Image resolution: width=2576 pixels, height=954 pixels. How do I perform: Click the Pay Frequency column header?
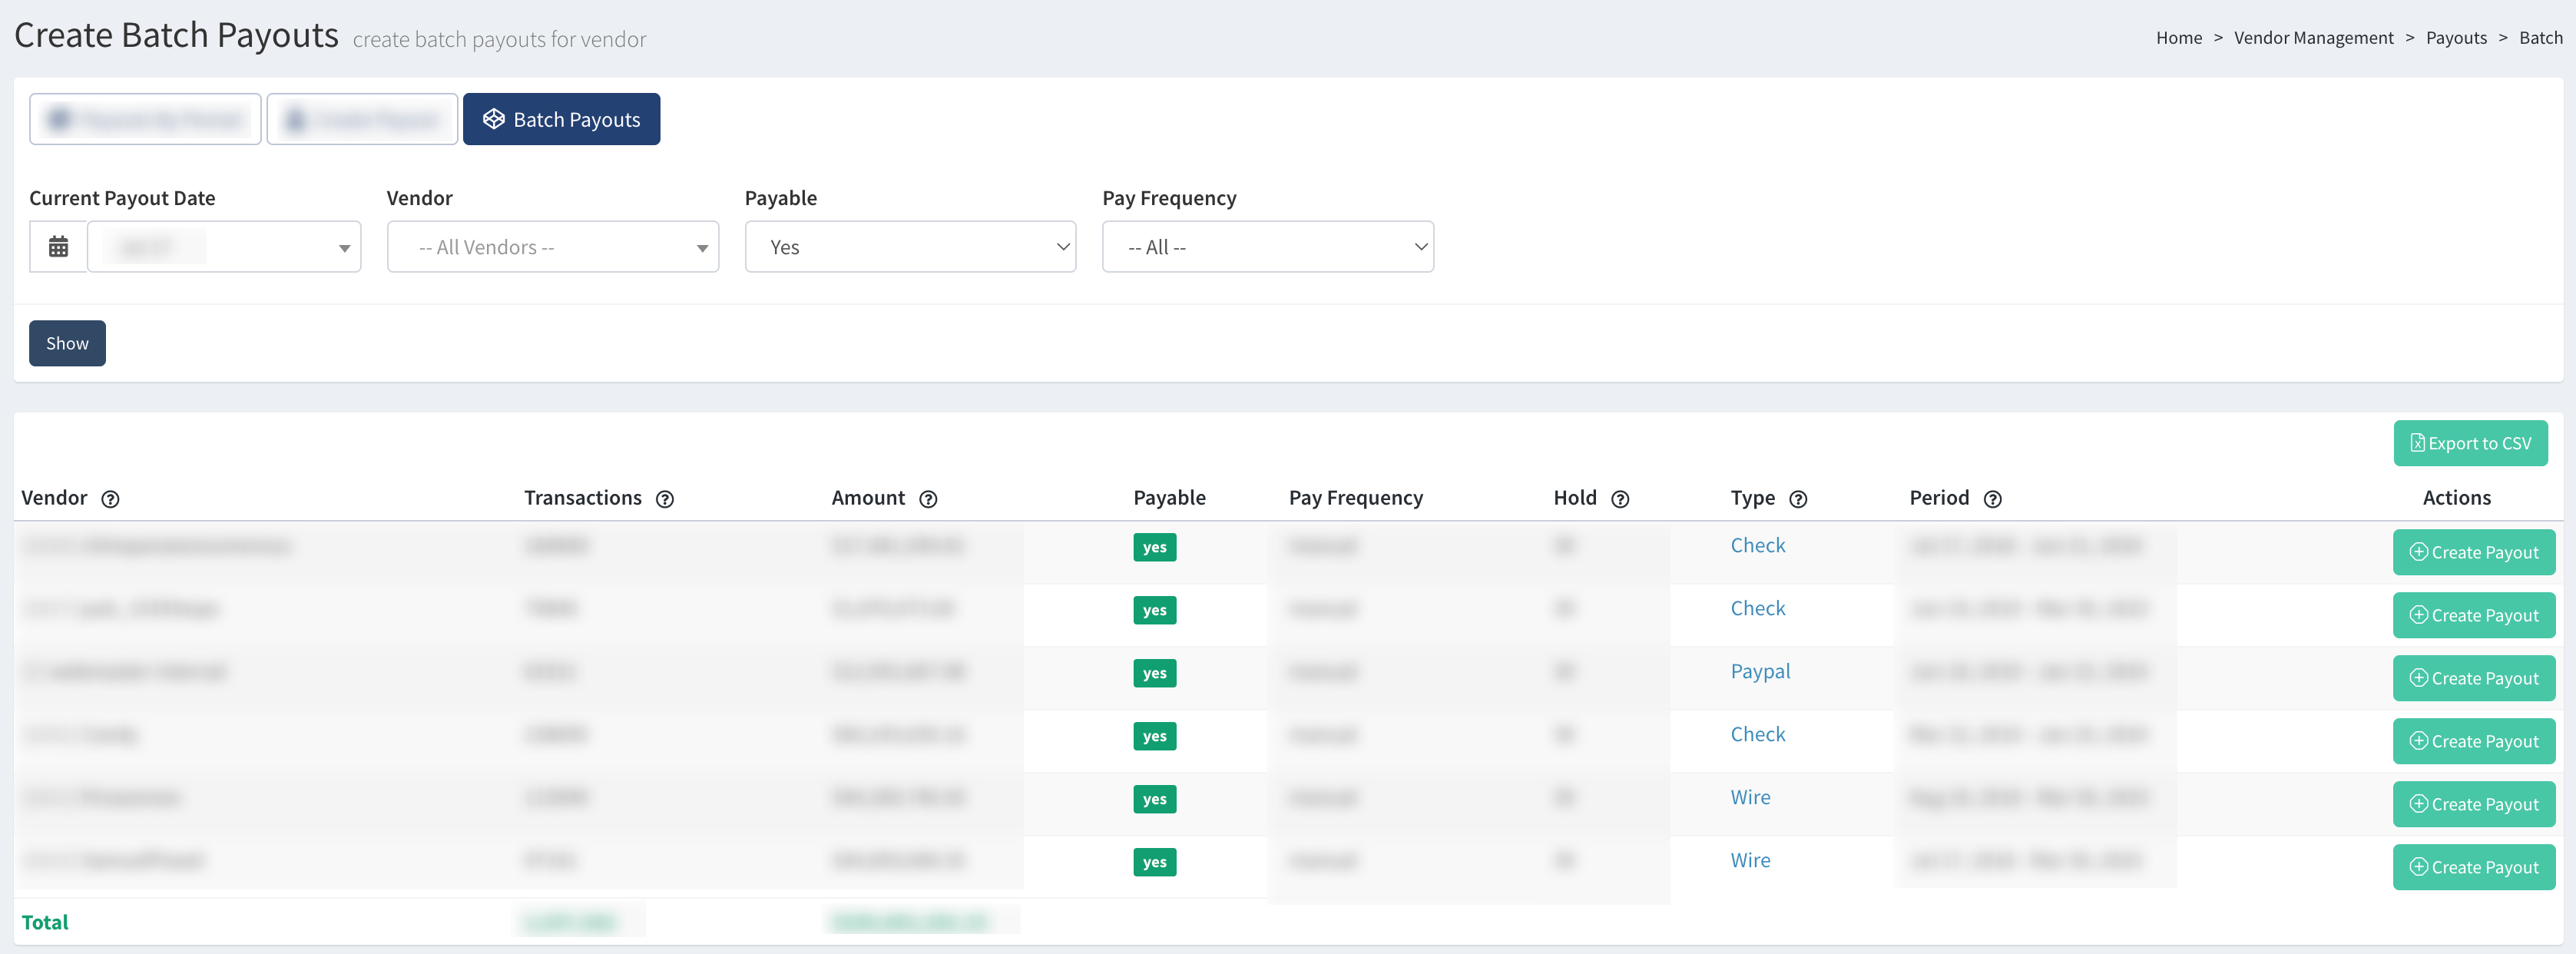pyautogui.click(x=1355, y=498)
